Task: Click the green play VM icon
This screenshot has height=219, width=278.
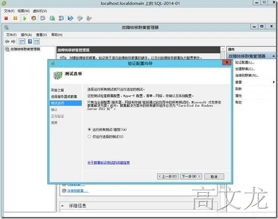Action: 24,18
